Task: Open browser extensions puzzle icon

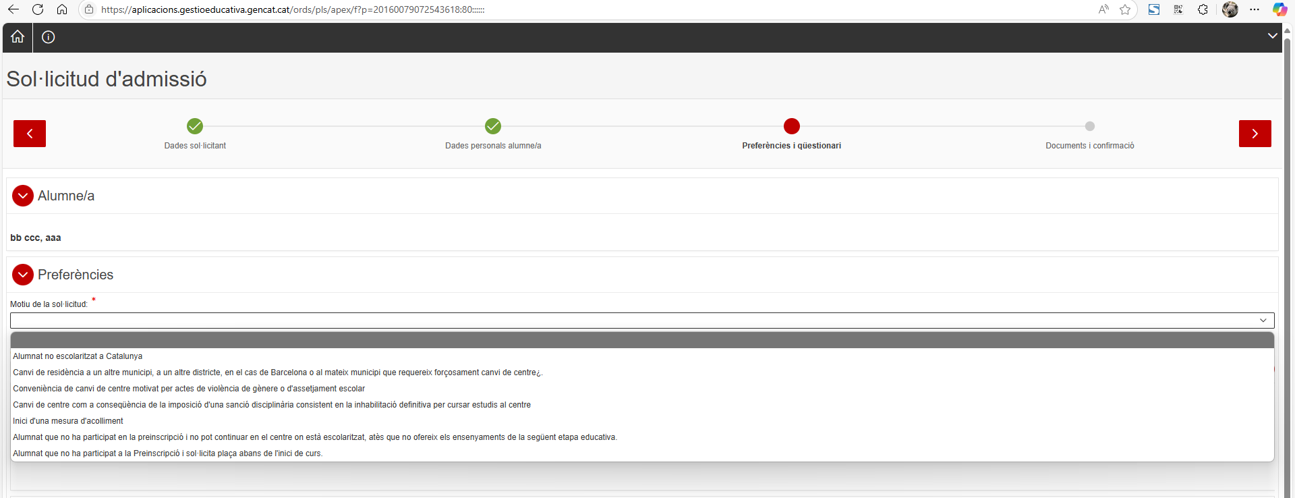Action: click(1203, 9)
